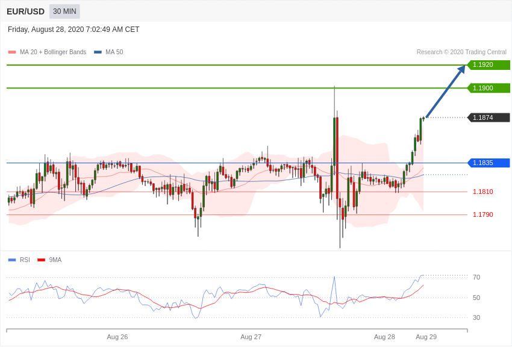This screenshot has width=512, height=347.
Task: Click the 1.1810 support level label
Action: click(483, 192)
